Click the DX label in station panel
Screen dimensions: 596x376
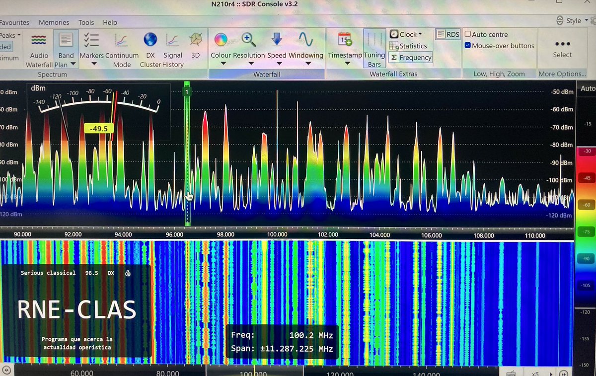[x=111, y=273]
